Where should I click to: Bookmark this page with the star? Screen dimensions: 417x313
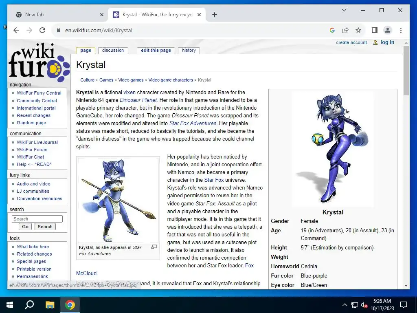pyautogui.click(x=358, y=30)
